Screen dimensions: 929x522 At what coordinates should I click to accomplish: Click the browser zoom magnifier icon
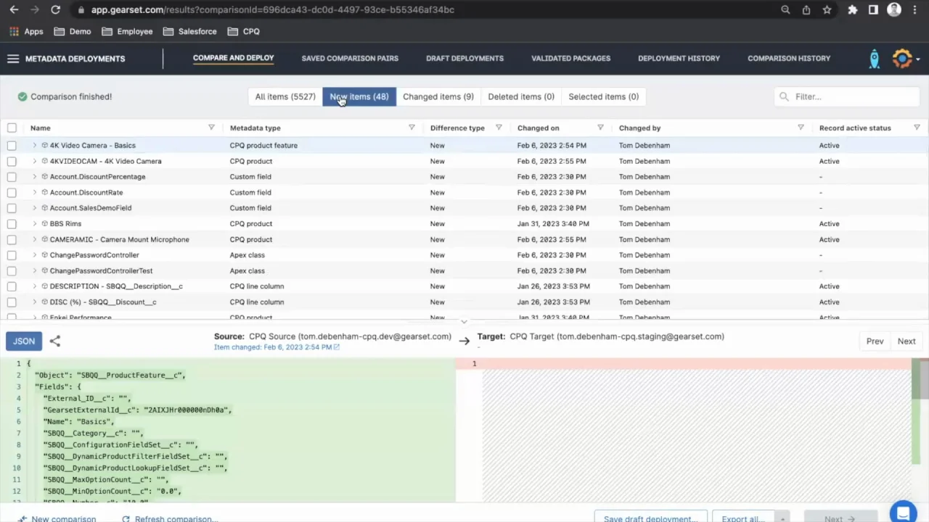785,9
